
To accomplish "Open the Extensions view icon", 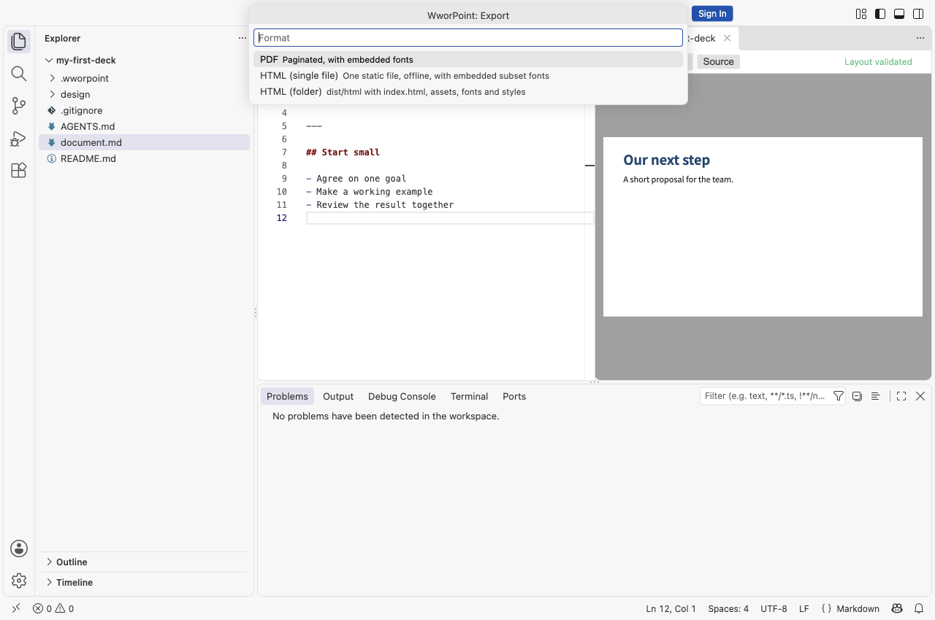I will tap(19, 170).
